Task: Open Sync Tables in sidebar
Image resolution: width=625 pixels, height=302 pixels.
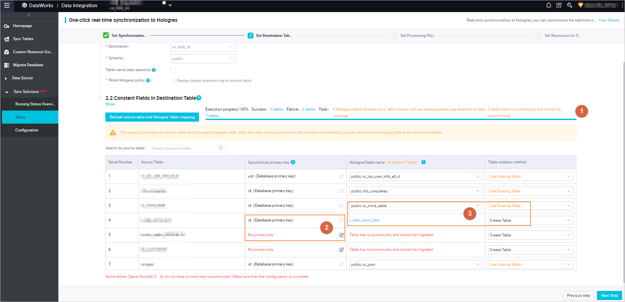Action: coord(23,39)
